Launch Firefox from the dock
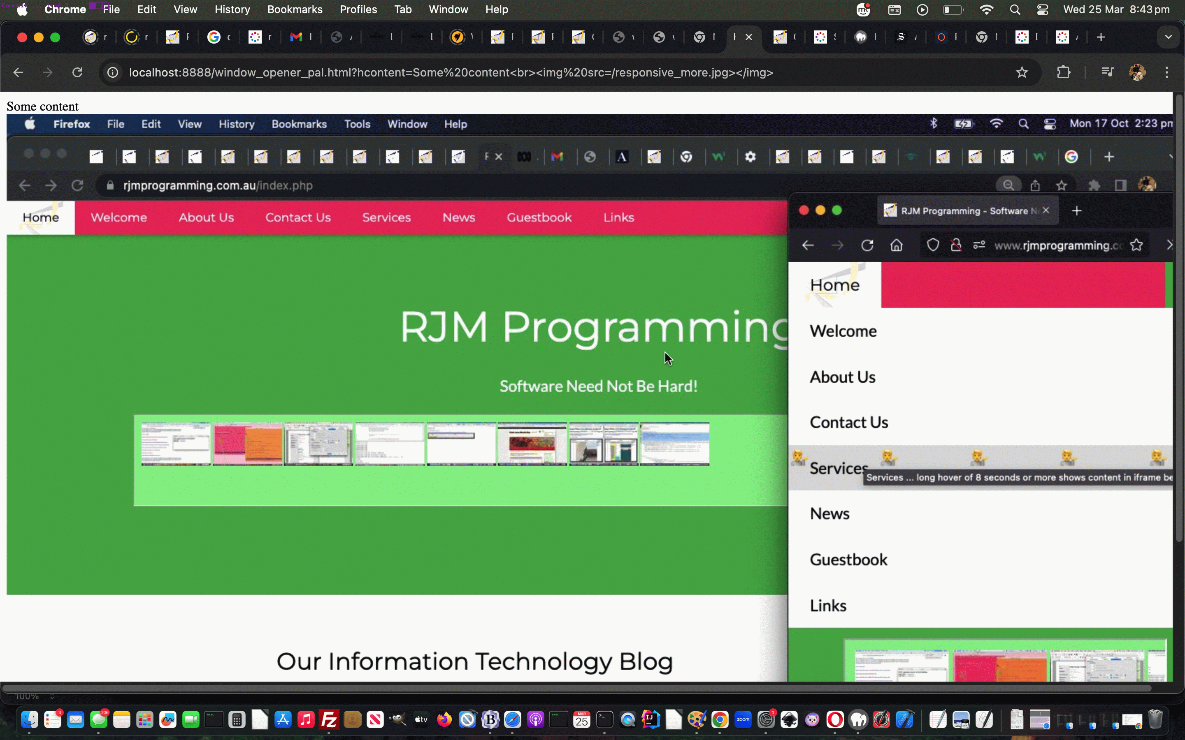Viewport: 1185px width, 740px height. tap(445, 719)
